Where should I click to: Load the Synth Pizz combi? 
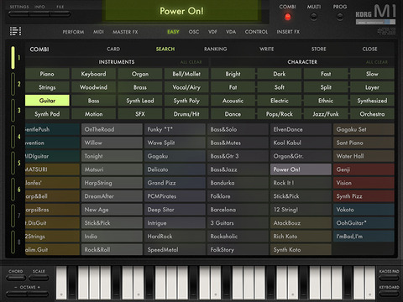pyautogui.click(x=364, y=196)
